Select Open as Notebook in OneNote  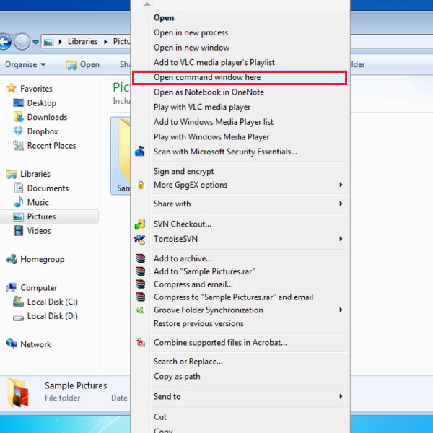tap(240, 92)
